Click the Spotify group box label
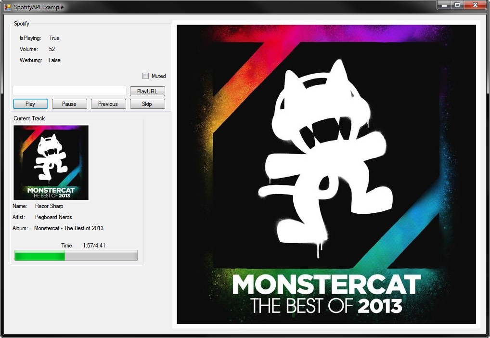 coord(21,24)
